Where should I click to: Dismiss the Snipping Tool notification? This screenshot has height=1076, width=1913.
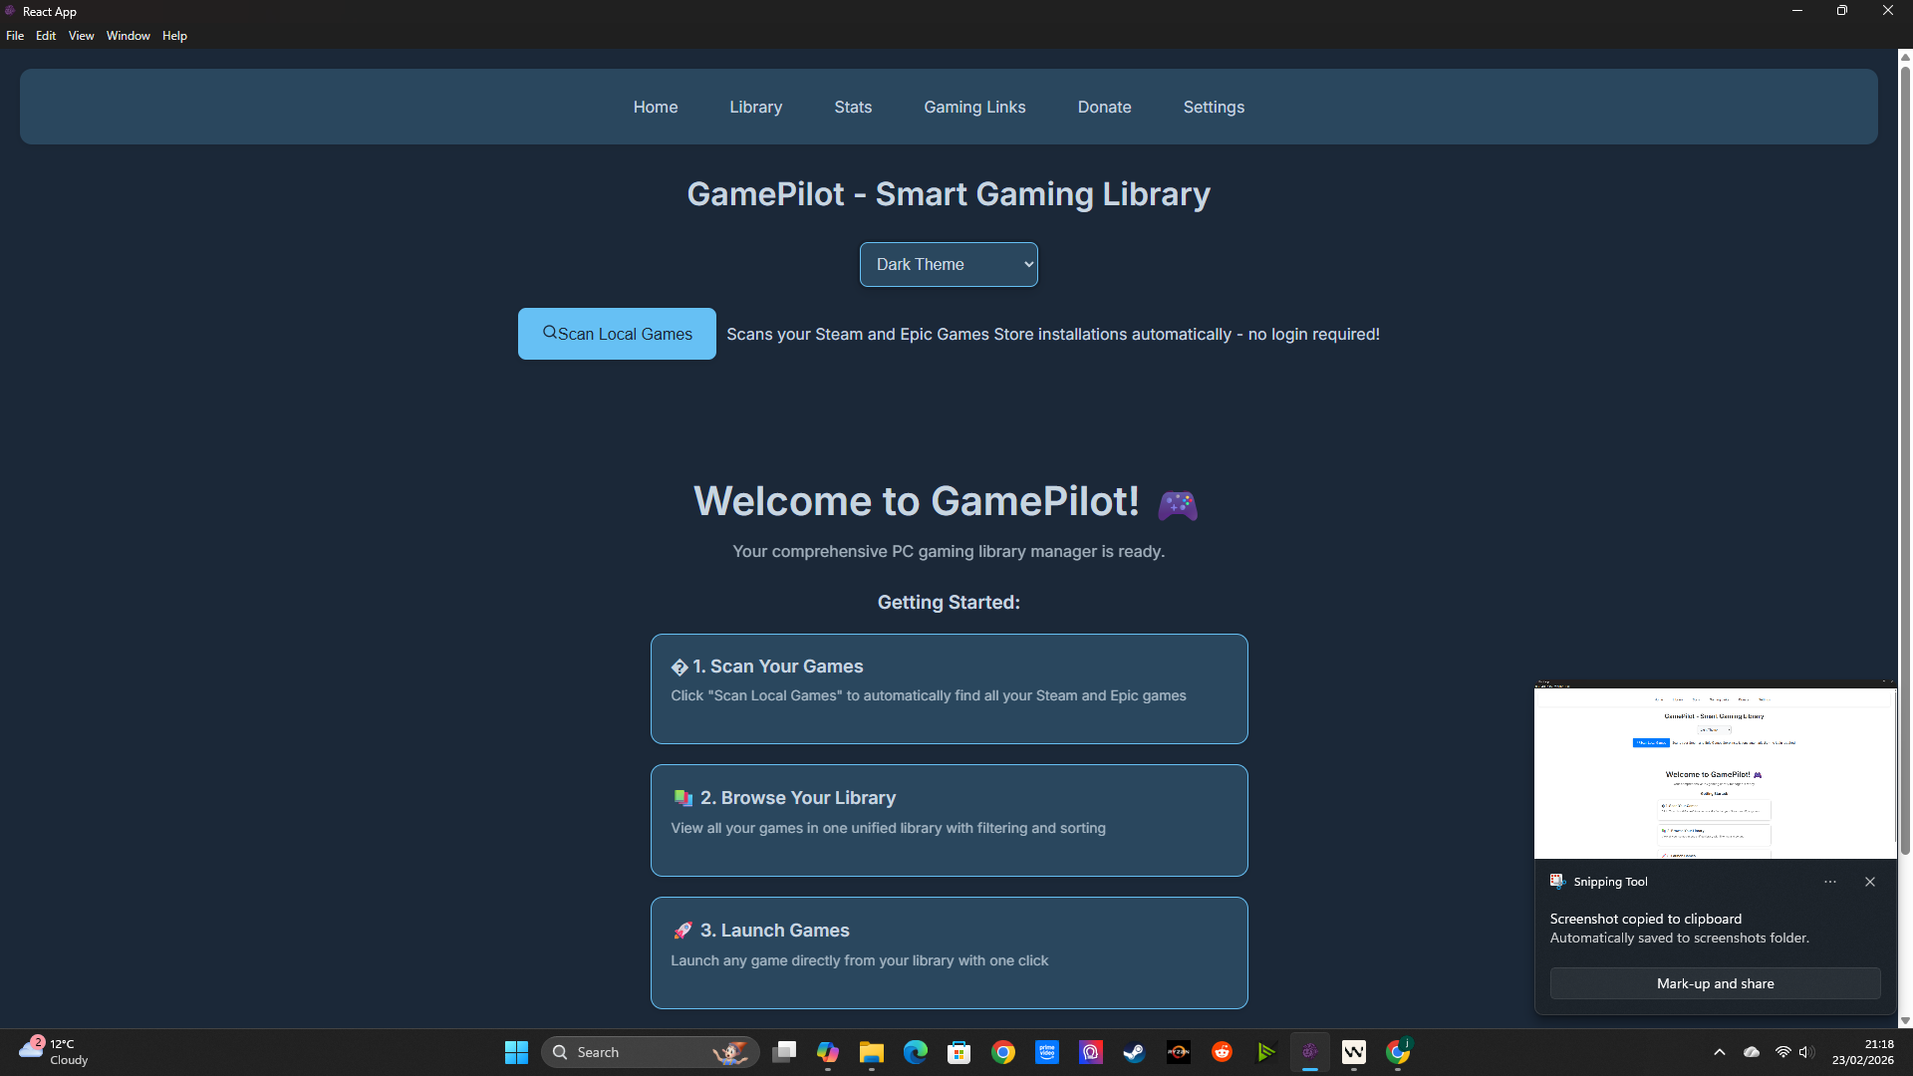(1869, 882)
